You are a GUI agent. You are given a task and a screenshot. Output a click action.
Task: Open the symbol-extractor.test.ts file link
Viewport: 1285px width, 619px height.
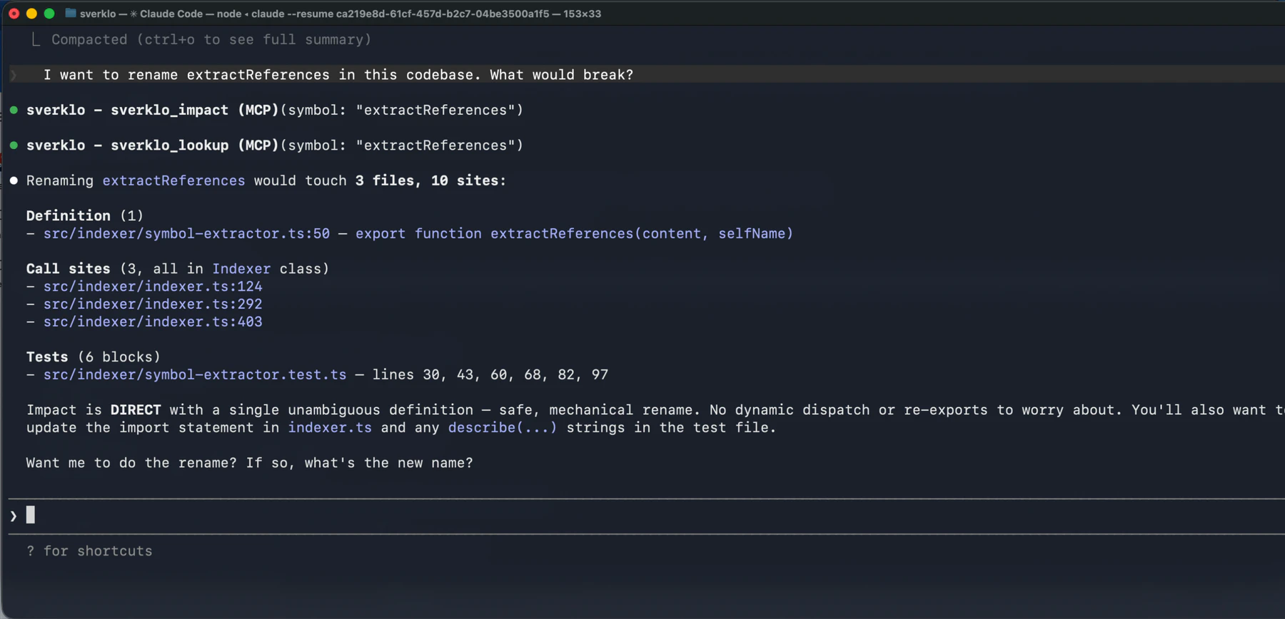point(194,374)
